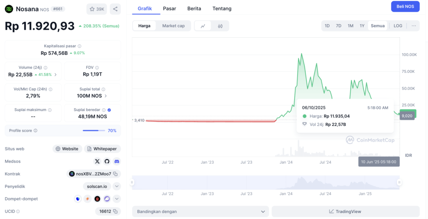Select the blue shield wallet icon
428x219 pixels.
(x=78, y=199)
